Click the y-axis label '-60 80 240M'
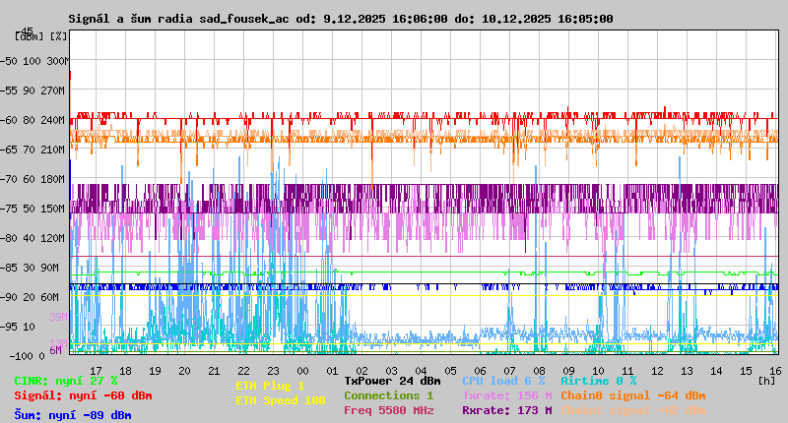This screenshot has height=423, width=788. pos(33,120)
